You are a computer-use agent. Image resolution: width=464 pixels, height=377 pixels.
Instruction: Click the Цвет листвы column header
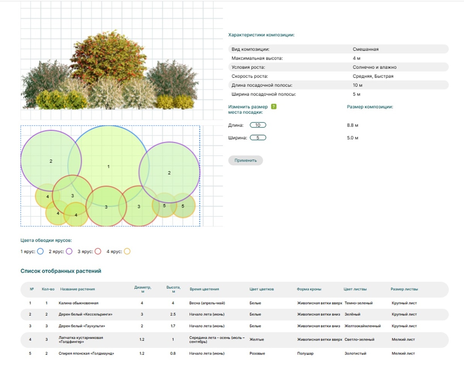pos(355,289)
